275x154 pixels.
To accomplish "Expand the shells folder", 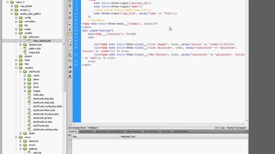I will pyautogui.click(x=20, y=133).
